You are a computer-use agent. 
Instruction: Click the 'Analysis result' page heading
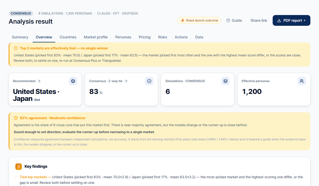(30, 21)
